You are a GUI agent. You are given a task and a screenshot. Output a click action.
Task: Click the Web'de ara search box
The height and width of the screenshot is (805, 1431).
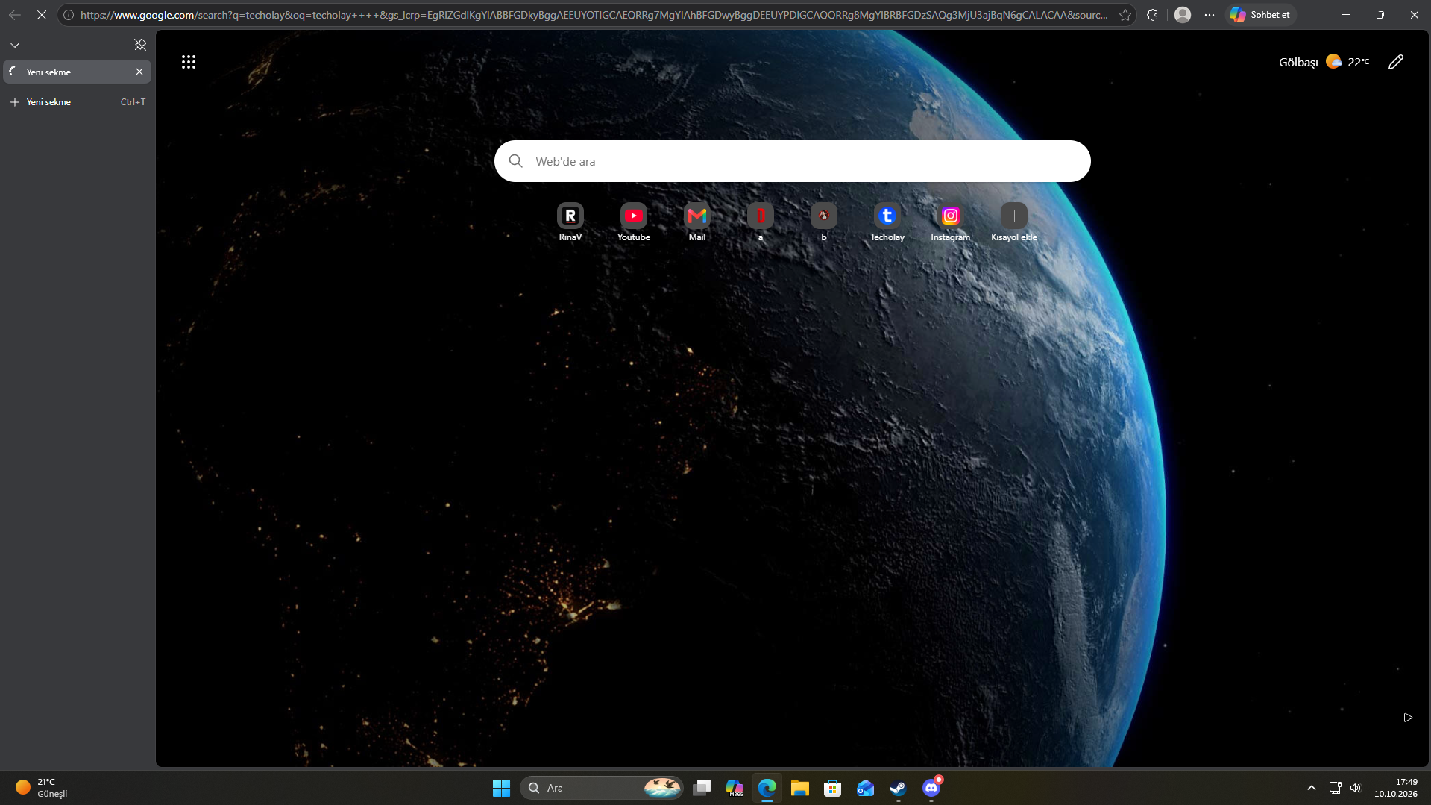coord(792,161)
